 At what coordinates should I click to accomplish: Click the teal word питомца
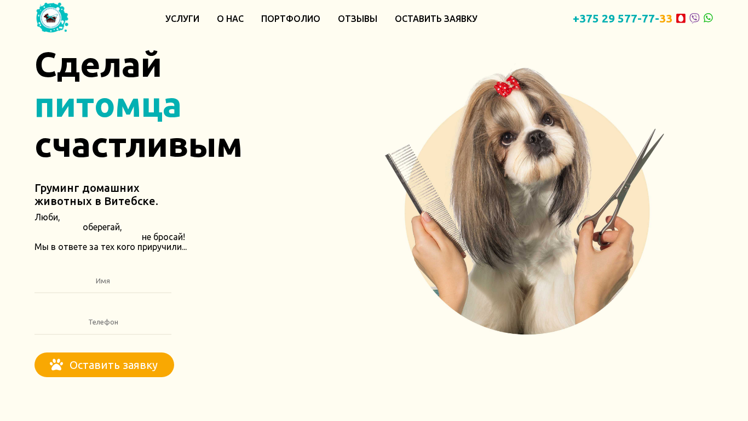point(108,105)
